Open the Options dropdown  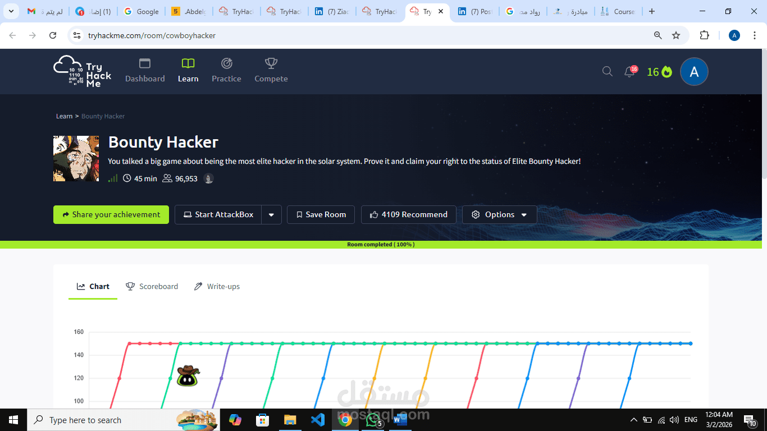499,214
